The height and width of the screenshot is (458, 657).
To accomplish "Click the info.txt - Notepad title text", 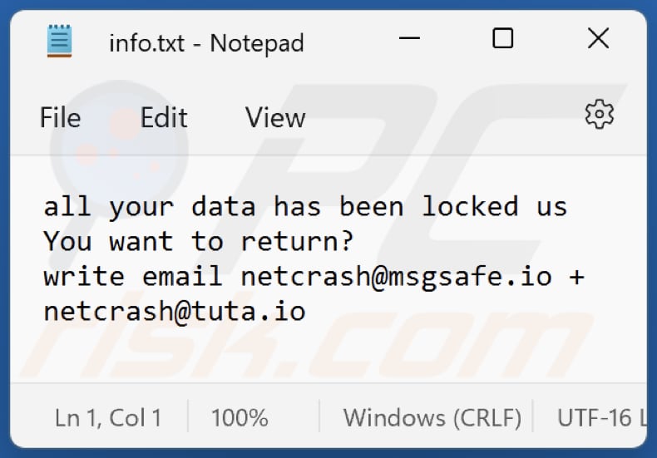I will (x=206, y=42).
